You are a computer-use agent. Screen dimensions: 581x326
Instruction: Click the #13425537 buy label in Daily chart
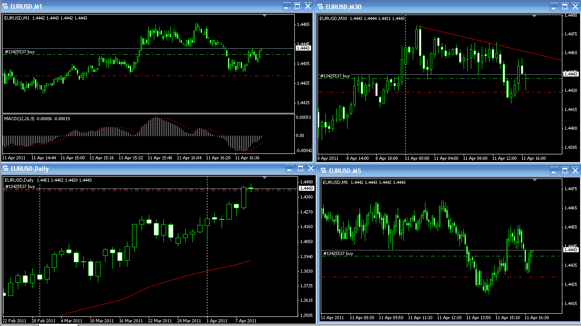click(x=20, y=187)
